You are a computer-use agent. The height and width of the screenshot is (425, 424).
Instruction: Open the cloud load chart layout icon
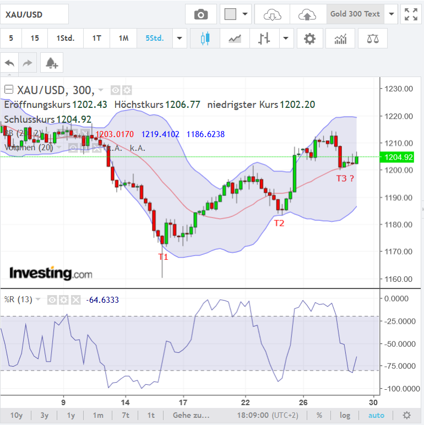[273, 14]
